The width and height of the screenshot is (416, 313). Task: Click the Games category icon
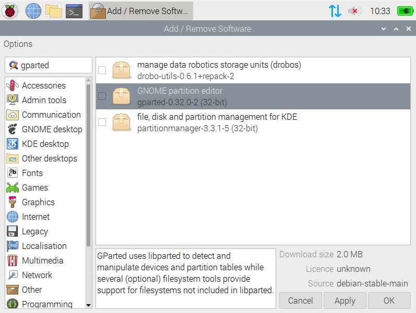[13, 187]
